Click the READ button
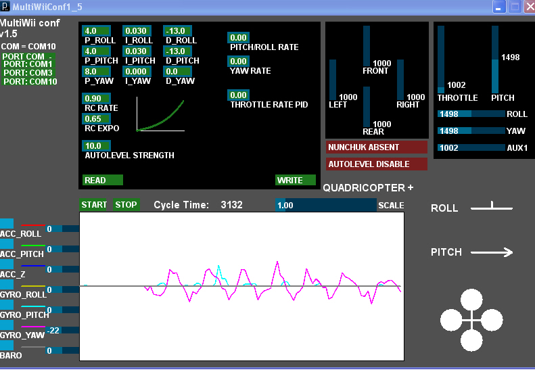 [x=102, y=180]
